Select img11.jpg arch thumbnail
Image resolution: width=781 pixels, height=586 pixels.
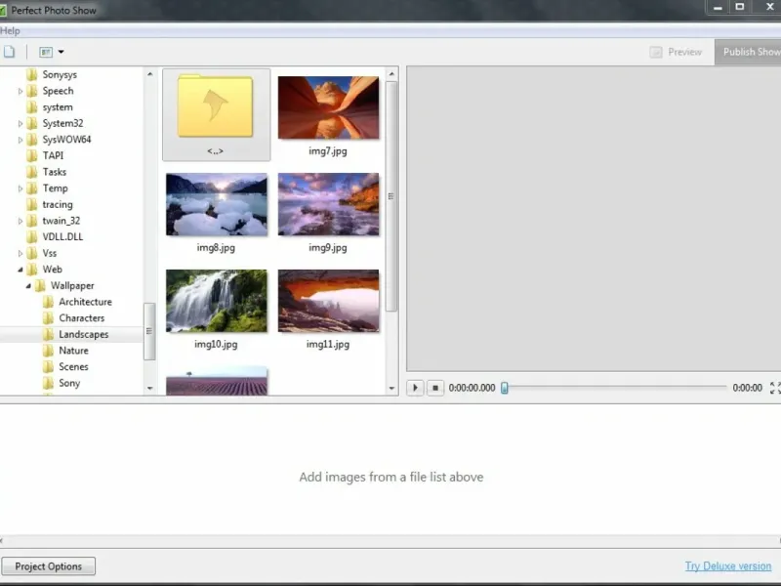(x=328, y=301)
